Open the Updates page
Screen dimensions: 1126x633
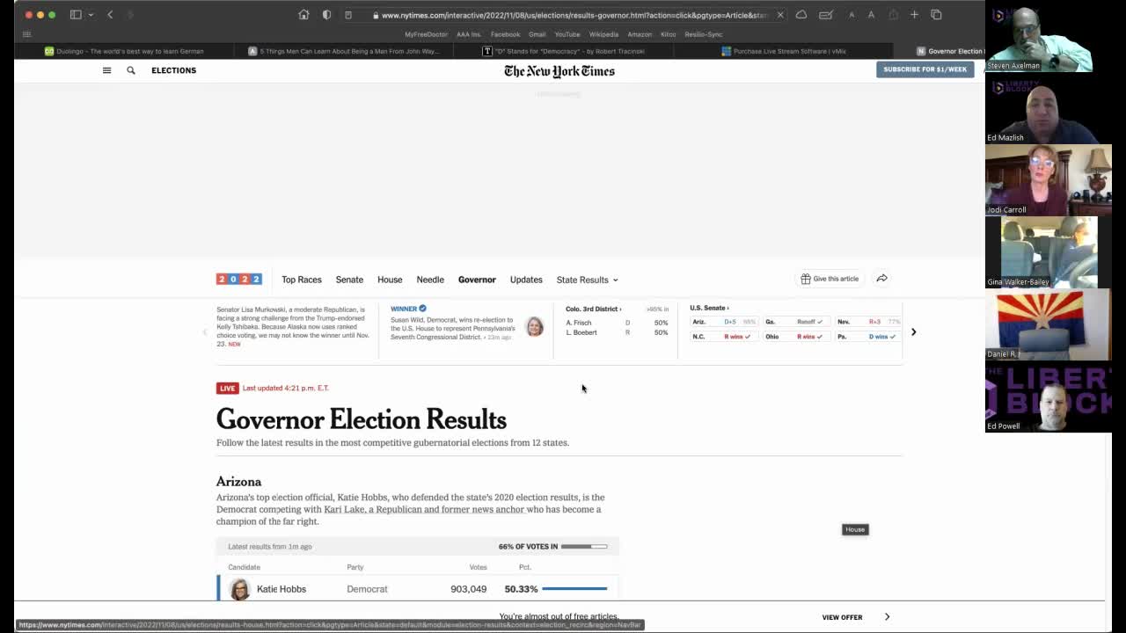(526, 280)
